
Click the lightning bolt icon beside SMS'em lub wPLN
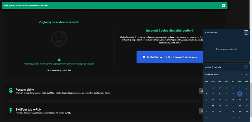[x=11, y=110]
